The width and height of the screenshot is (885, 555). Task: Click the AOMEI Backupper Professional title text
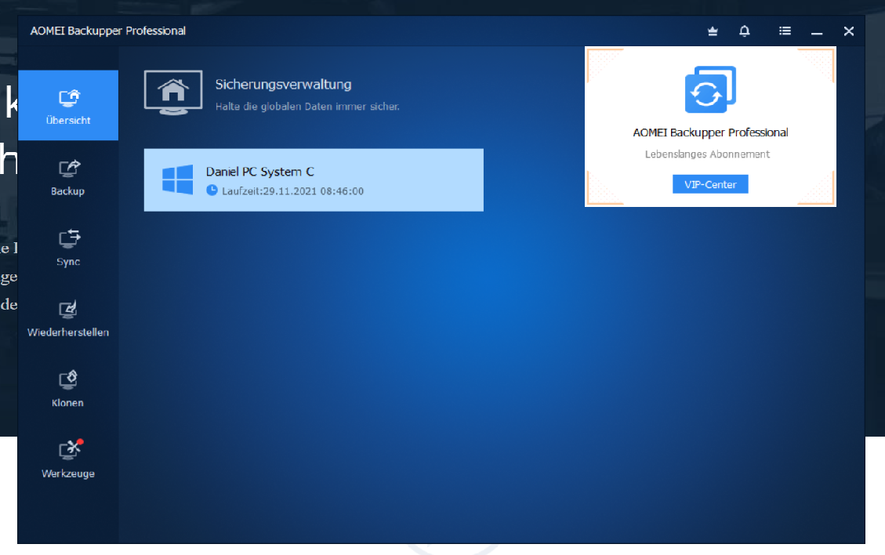[108, 31]
